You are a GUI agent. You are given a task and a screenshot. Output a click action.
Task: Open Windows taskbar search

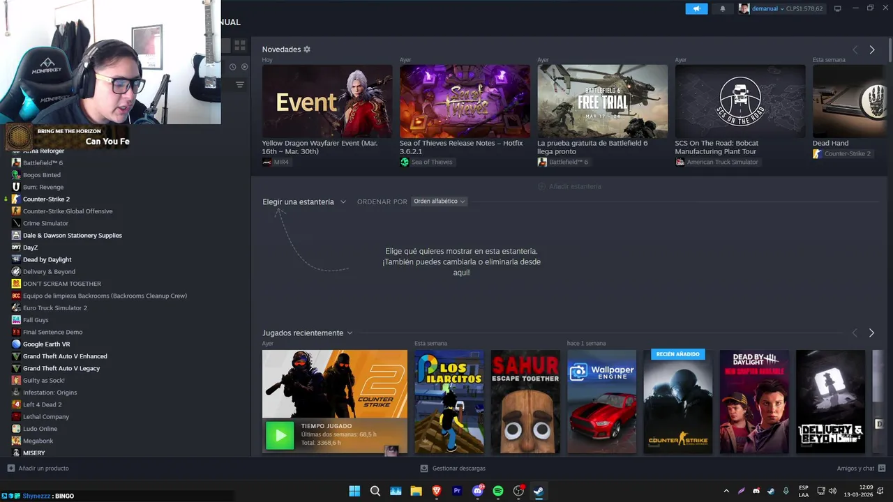point(375,491)
